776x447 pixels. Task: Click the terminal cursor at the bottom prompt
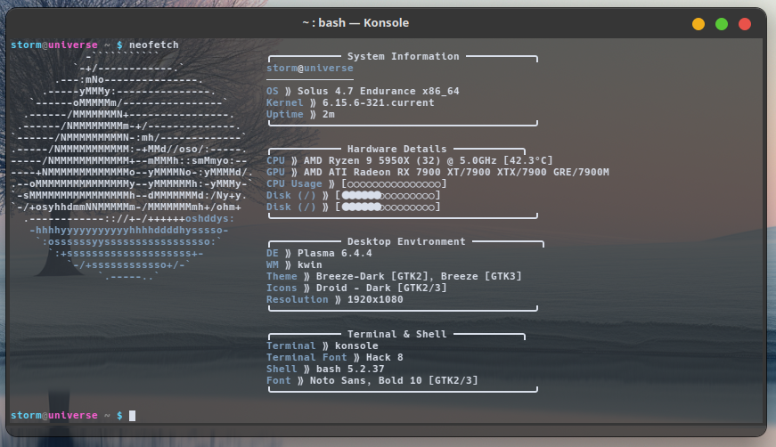click(132, 415)
